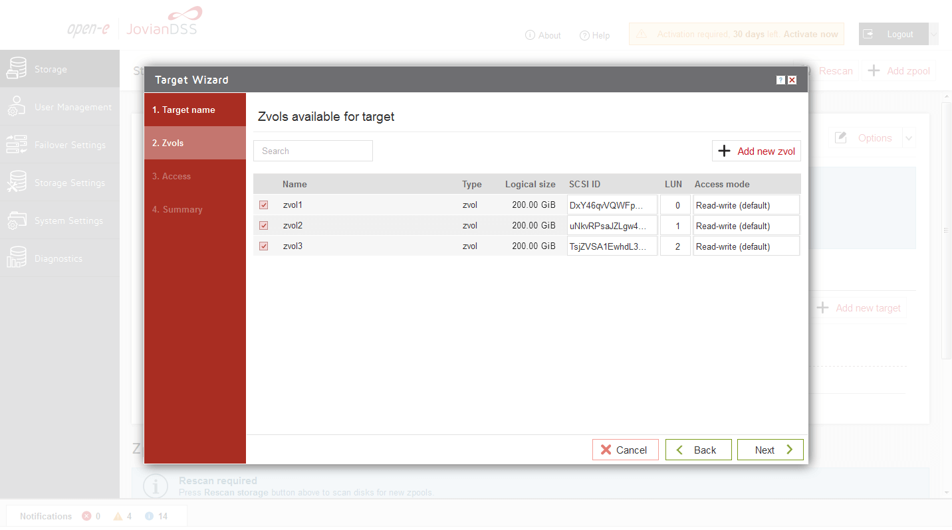This screenshot has width=952, height=530.
Task: Click the Logout button
Action: (x=893, y=34)
